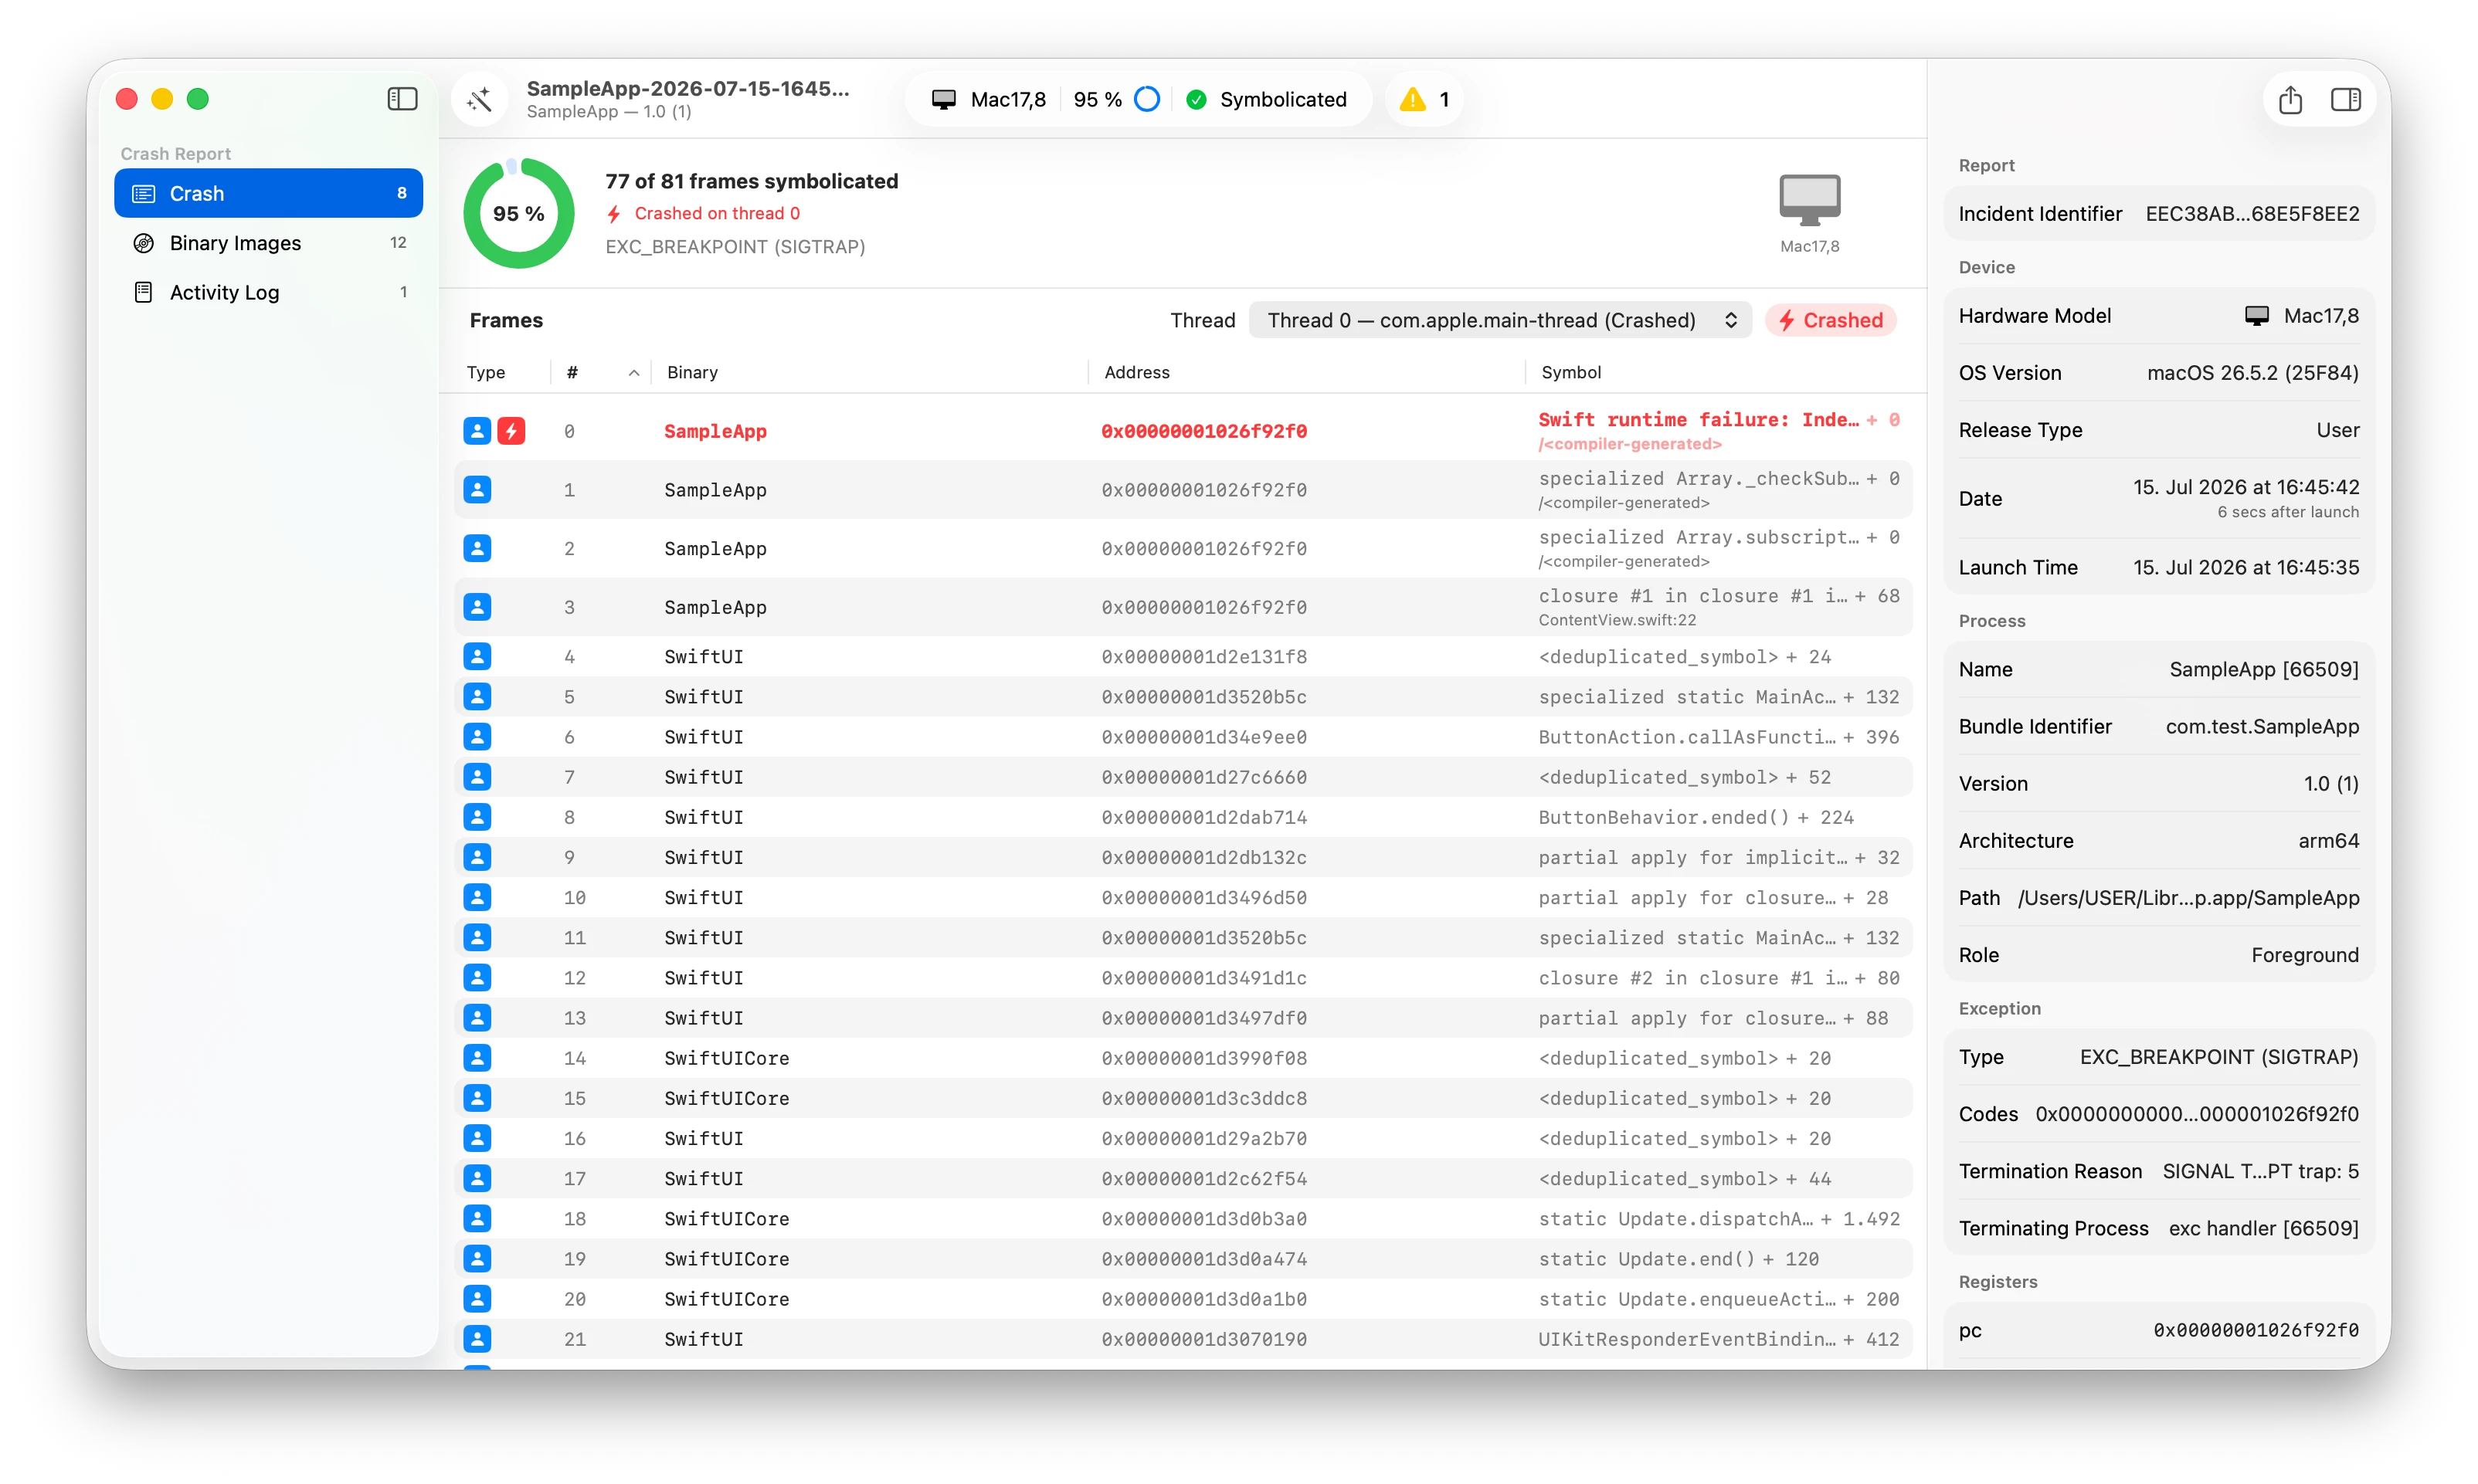Open Activity Log in the sidebar
Viewport: 2478px width, 1484px height.
coord(268,292)
